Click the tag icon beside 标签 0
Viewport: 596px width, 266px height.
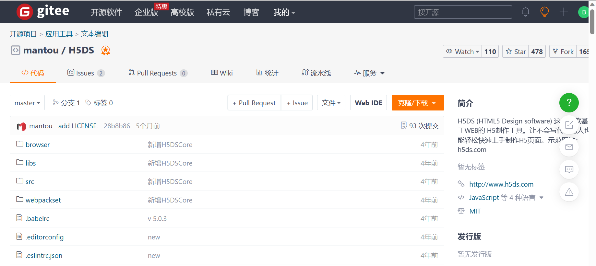[x=88, y=103]
